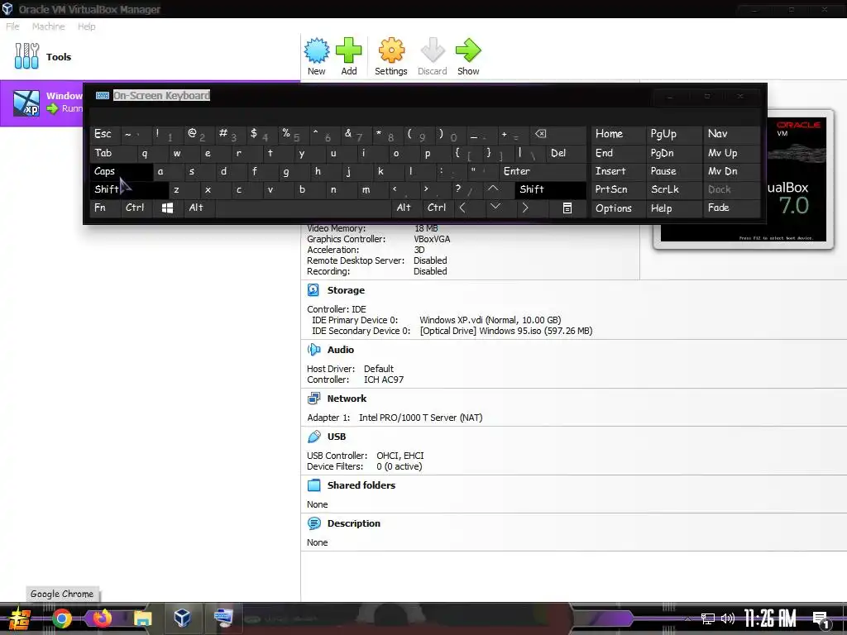The height and width of the screenshot is (635, 847).
Task: Click the Windows logo key on keyboard
Action: click(167, 208)
